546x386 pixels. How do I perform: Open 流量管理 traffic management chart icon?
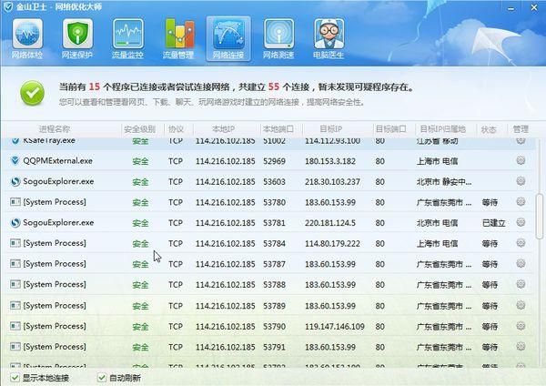tap(178, 38)
